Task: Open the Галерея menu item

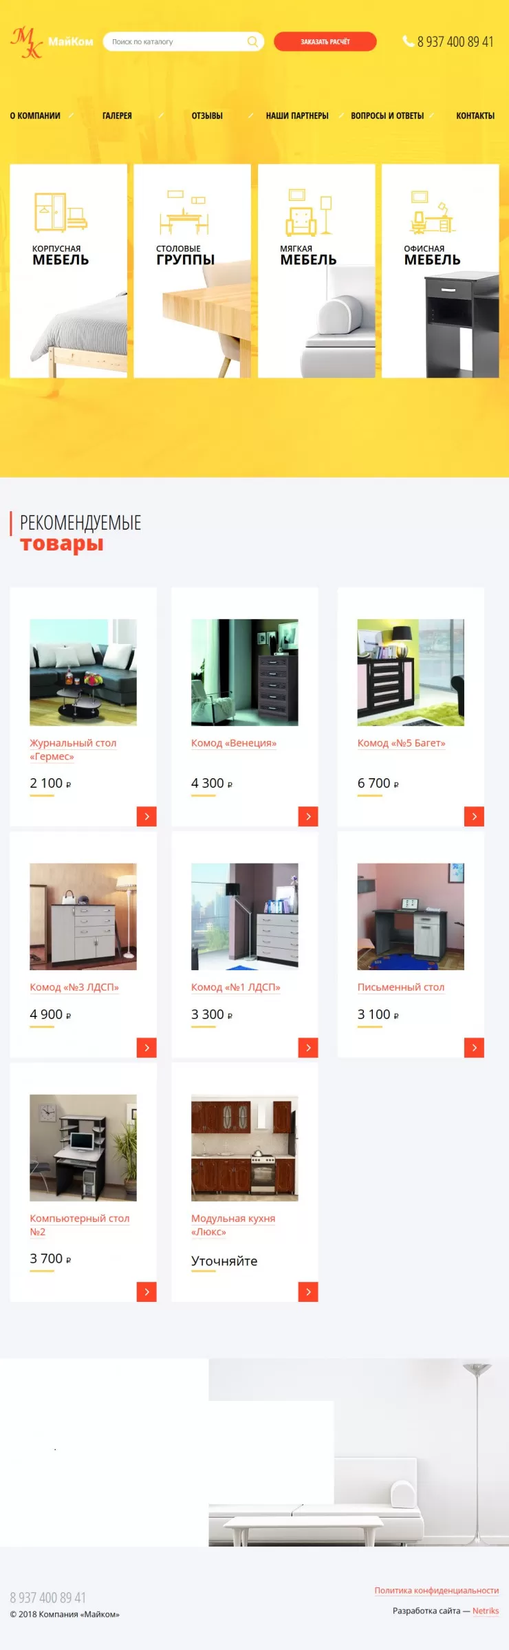Action: coord(117,116)
